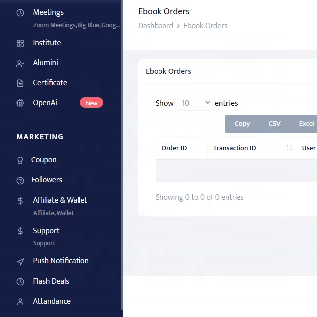This screenshot has width=317, height=317.
Task: Click the question-circle icon beside Followers
Action: coord(20,180)
